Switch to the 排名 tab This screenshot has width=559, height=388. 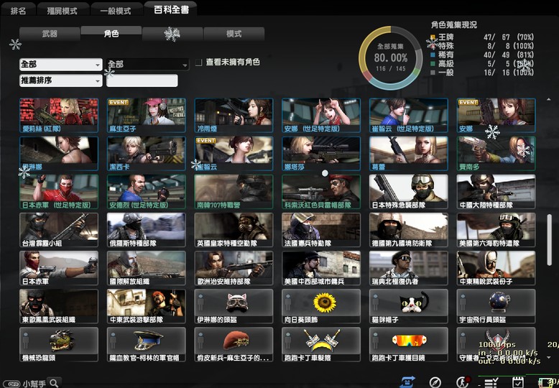pos(19,11)
